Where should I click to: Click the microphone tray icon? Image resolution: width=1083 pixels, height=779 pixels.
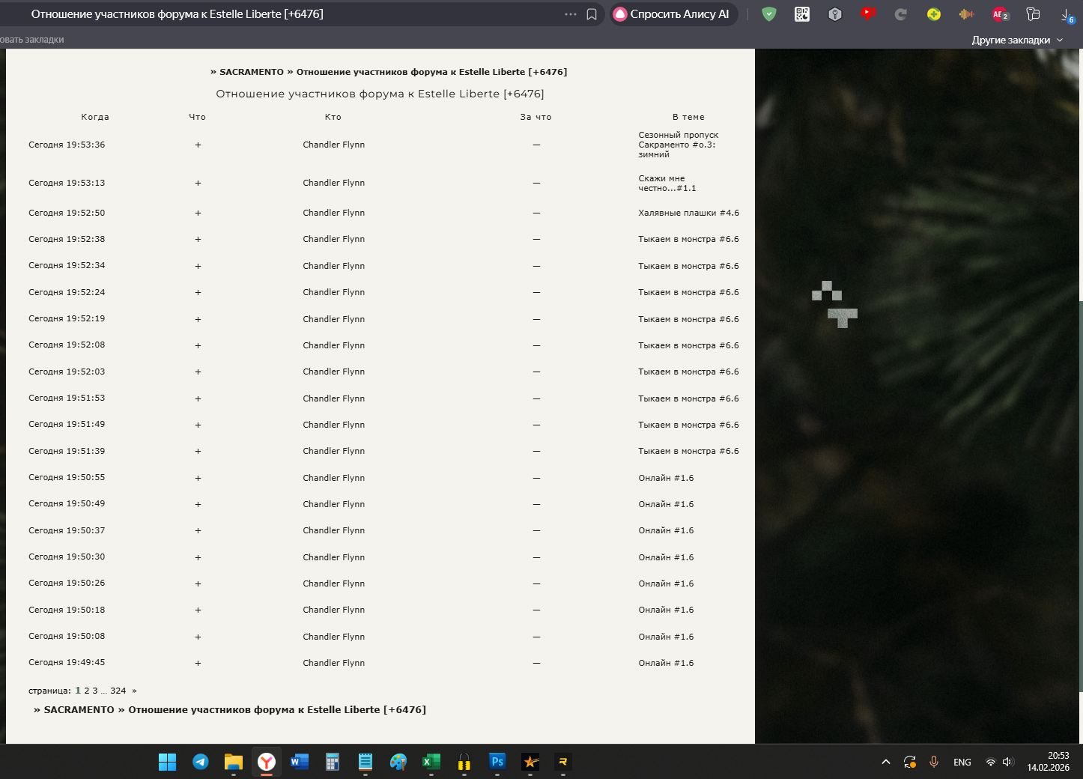[x=934, y=762]
